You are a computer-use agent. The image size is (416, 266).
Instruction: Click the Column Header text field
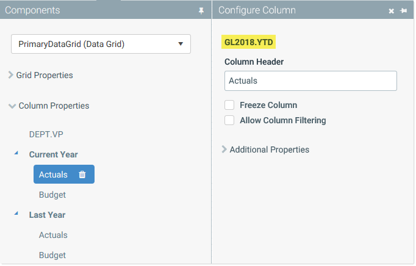pyautogui.click(x=310, y=81)
